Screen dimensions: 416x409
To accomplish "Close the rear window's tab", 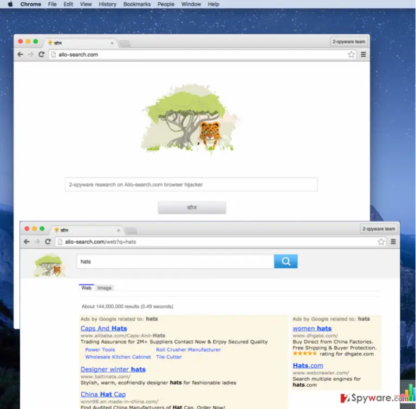I will tap(112, 43).
